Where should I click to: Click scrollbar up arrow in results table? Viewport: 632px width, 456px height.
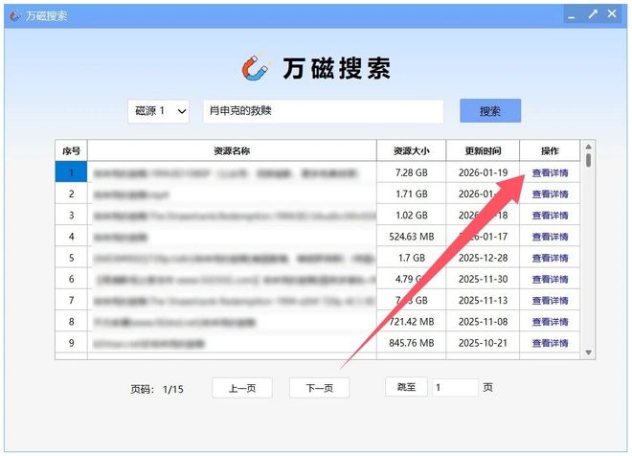point(589,147)
